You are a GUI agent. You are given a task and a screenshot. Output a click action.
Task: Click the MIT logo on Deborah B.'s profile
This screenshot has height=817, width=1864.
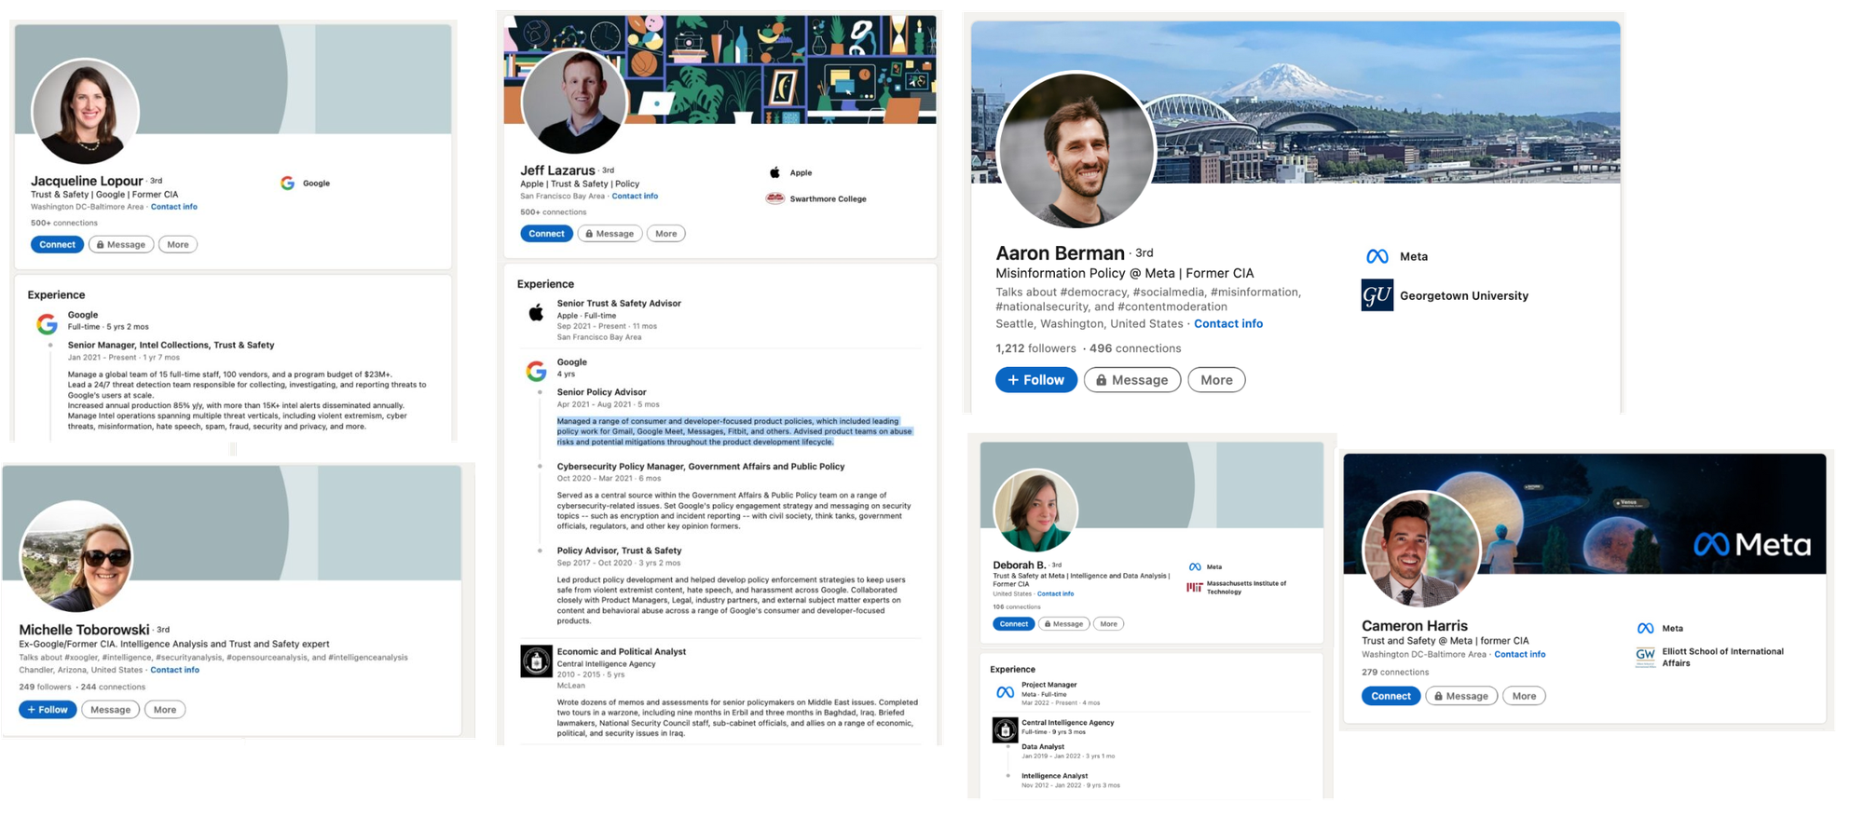pos(1194,588)
